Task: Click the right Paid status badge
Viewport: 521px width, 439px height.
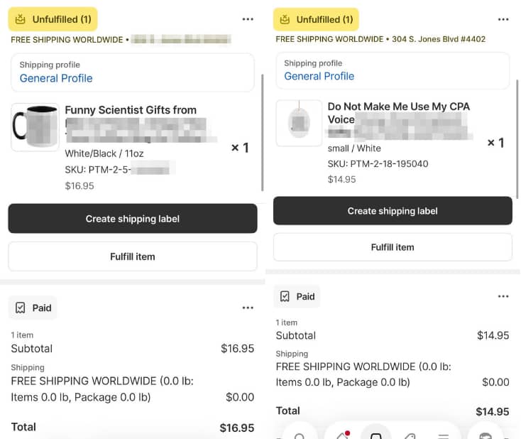Action: pyautogui.click(x=297, y=296)
